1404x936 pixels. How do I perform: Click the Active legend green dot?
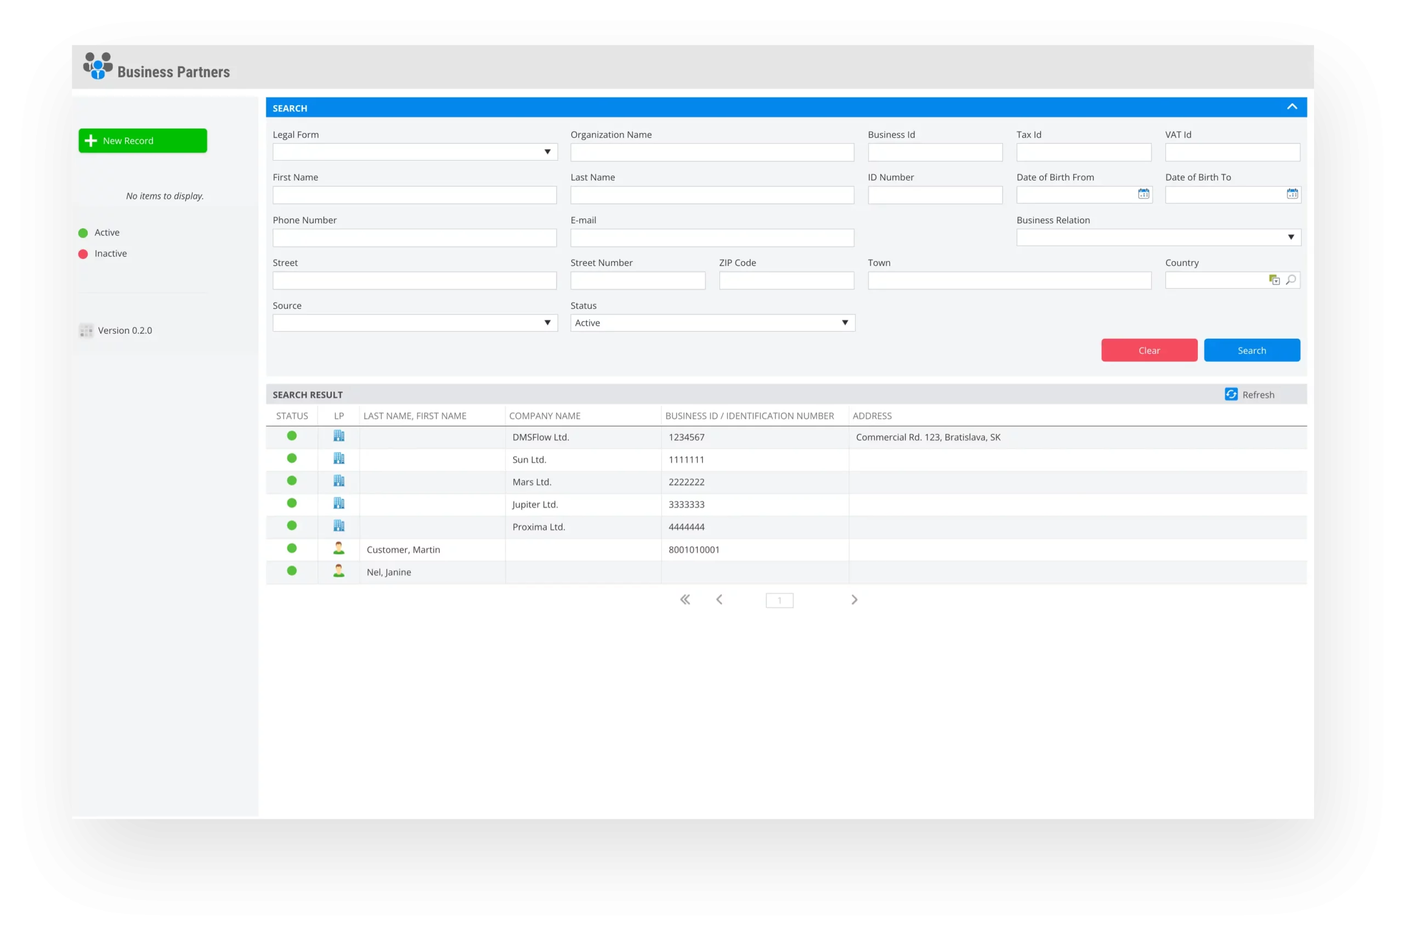click(x=83, y=233)
